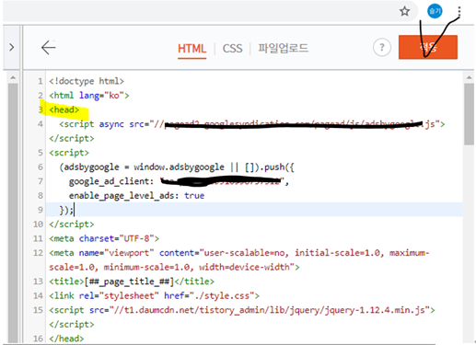Click the highlighted <head> tag

click(64, 109)
